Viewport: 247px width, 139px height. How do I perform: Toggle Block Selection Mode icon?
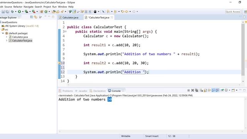pos(86,12)
